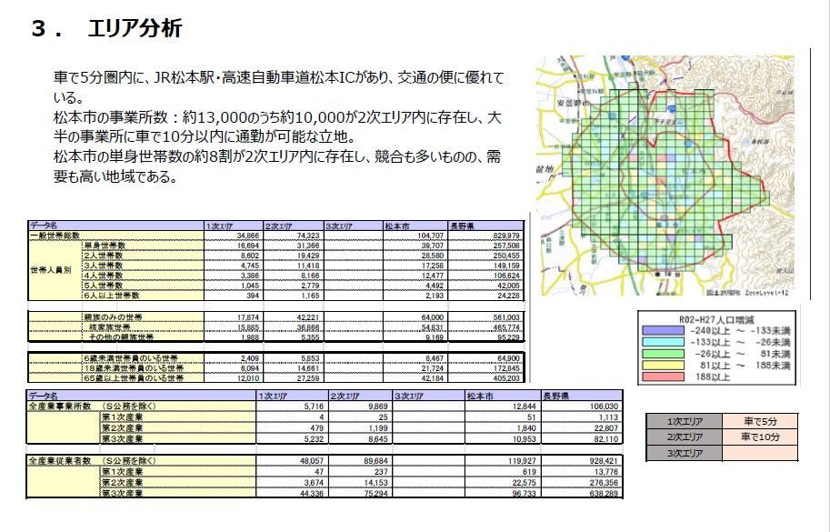
Task: Pick the red '188以上' legend swatch
Action: pyautogui.click(x=663, y=376)
